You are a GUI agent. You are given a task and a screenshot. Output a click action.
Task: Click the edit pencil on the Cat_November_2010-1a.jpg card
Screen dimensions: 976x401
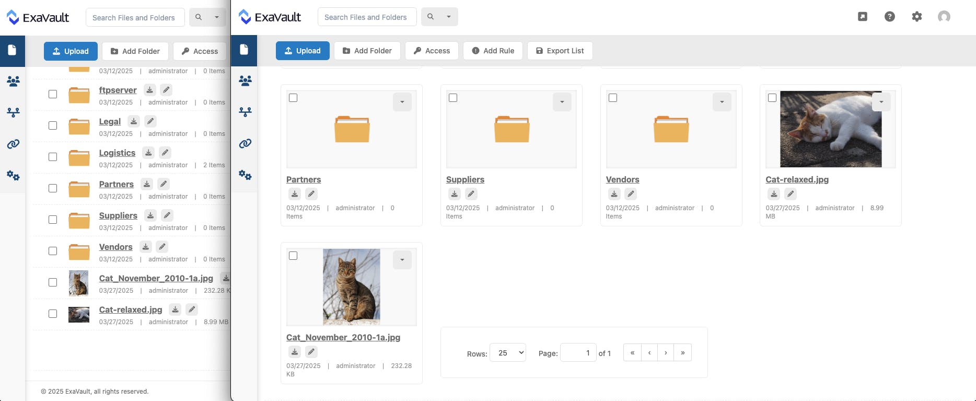point(311,352)
